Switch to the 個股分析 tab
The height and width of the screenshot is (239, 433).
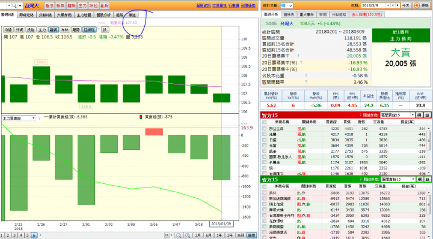(x=103, y=15)
